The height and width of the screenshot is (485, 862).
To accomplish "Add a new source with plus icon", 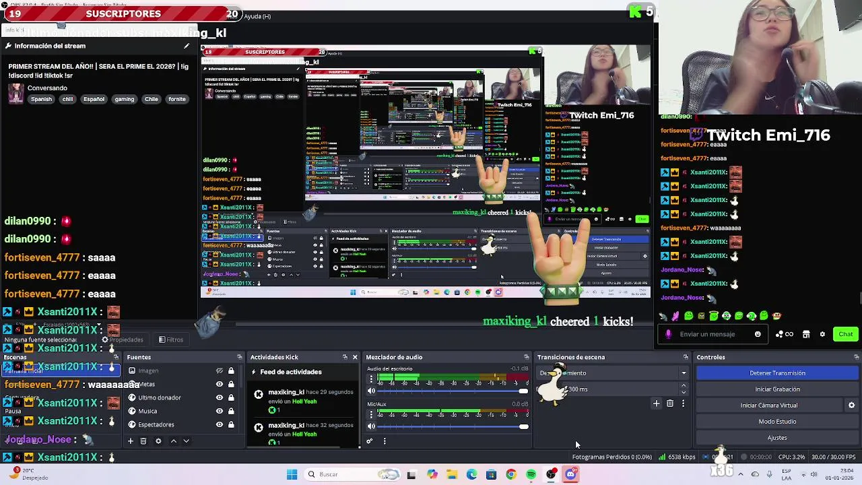I will (x=131, y=441).
